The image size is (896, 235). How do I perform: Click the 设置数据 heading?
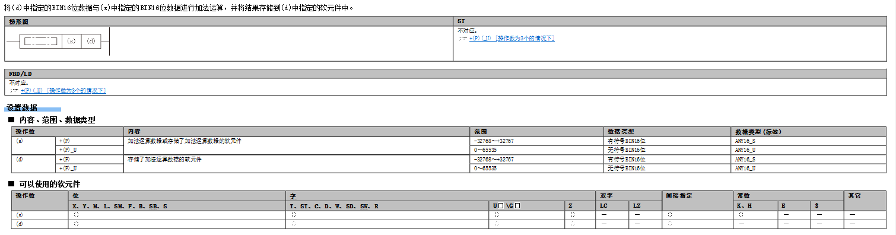(22, 107)
